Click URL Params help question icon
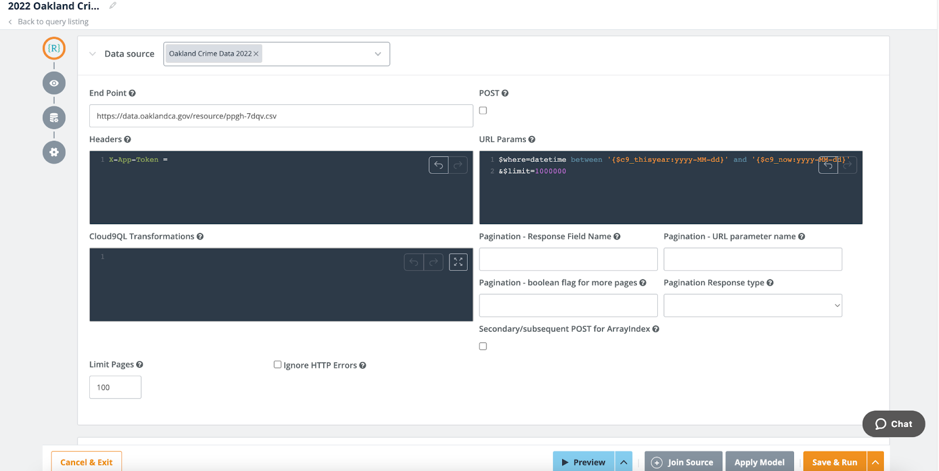The height and width of the screenshot is (471, 939). [x=532, y=139]
